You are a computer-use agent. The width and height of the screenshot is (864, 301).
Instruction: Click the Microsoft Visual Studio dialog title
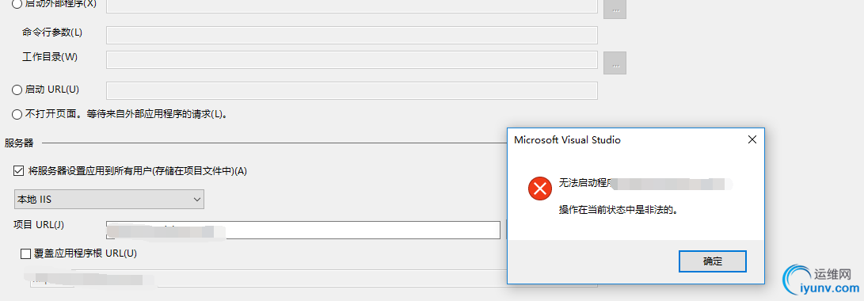567,140
